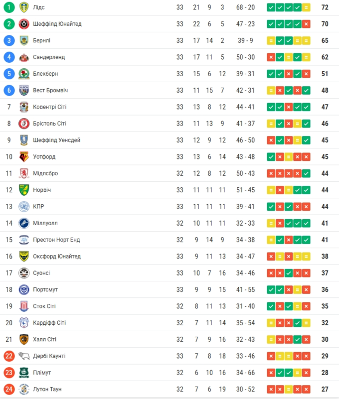Click the Derby County ram crest

(23, 356)
